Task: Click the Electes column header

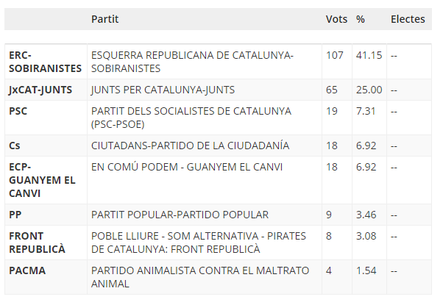Action: point(408,19)
